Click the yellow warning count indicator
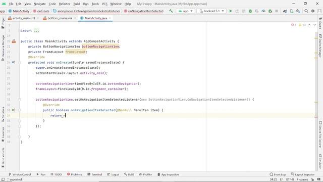The height and width of the screenshot is (182, 323). pos(302,25)
